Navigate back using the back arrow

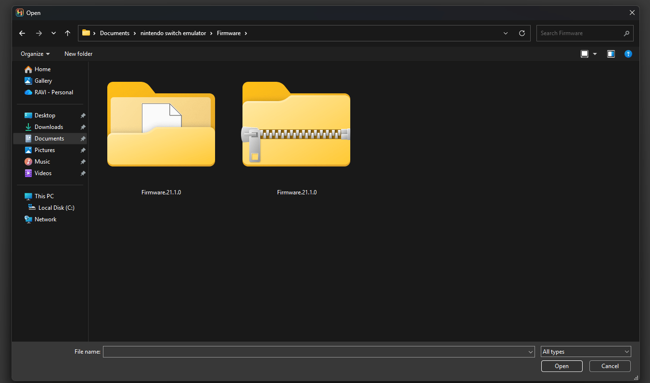22,33
